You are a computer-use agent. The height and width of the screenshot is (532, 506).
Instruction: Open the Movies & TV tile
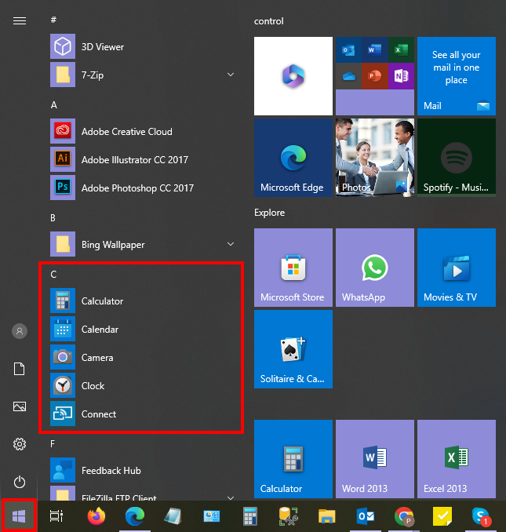(x=456, y=268)
